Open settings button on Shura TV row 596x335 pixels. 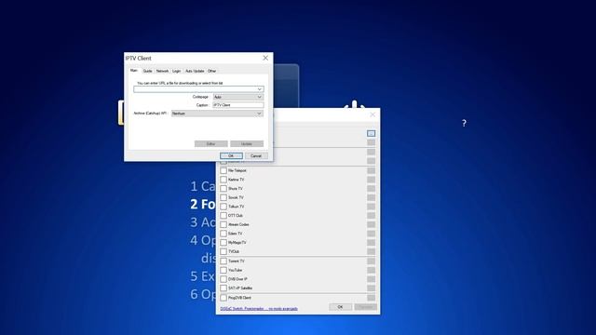tap(371, 188)
